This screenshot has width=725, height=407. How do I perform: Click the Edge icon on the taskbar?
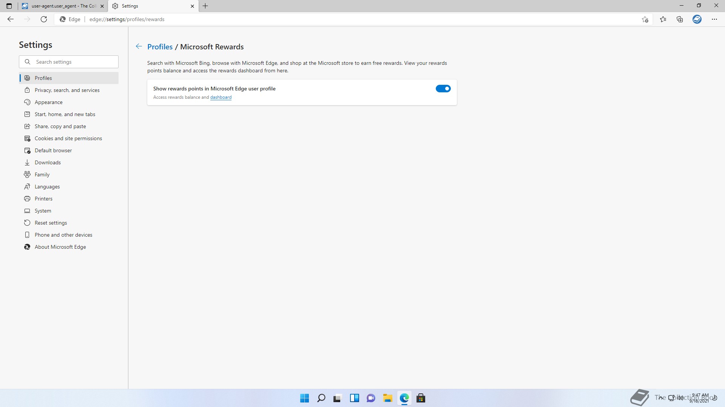tap(404, 398)
